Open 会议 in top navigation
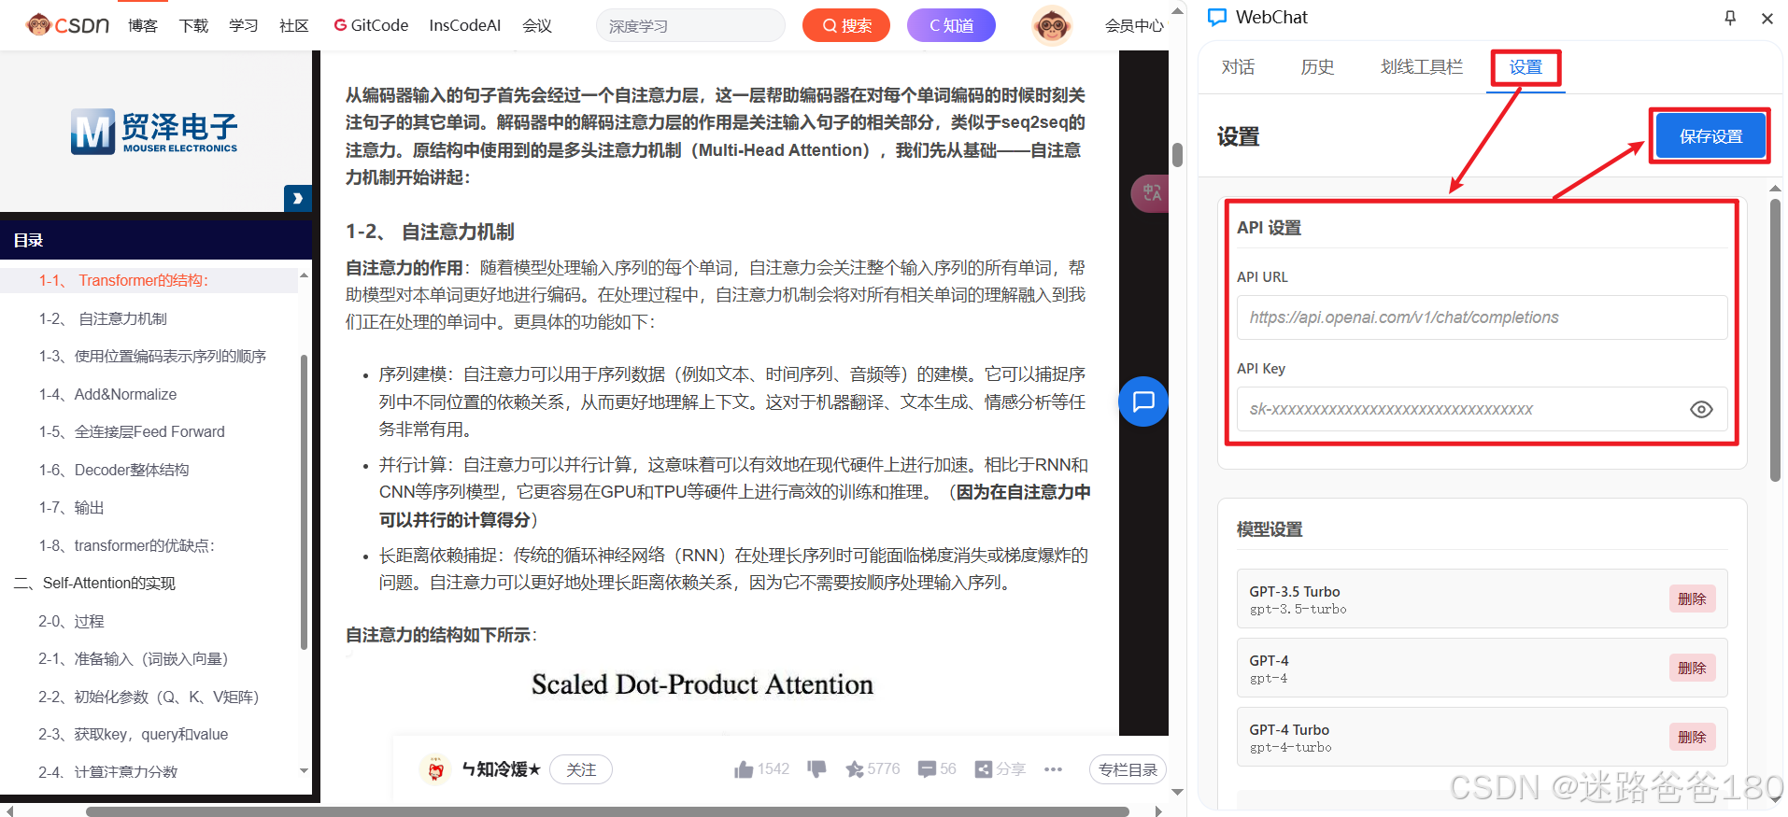Screen dimensions: 1788x817 537,25
